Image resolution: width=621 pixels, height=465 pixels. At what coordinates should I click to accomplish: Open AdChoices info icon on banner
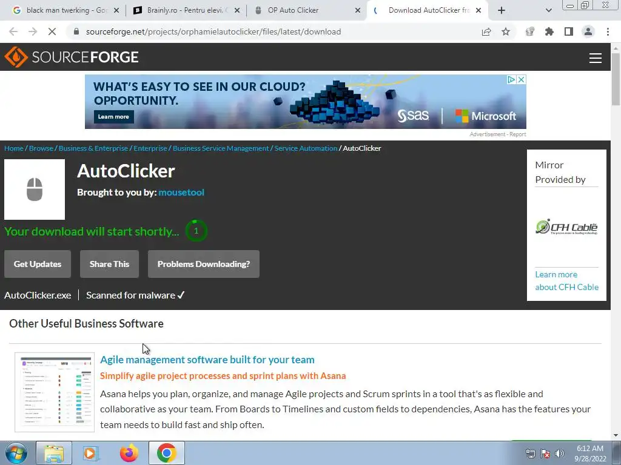click(x=512, y=79)
